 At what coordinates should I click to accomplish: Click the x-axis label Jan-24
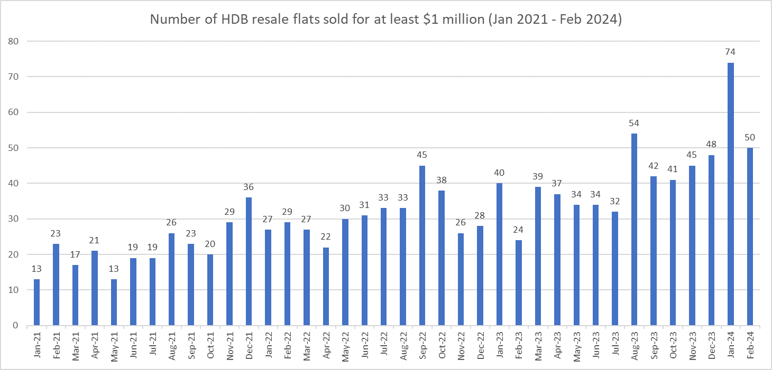tap(731, 345)
